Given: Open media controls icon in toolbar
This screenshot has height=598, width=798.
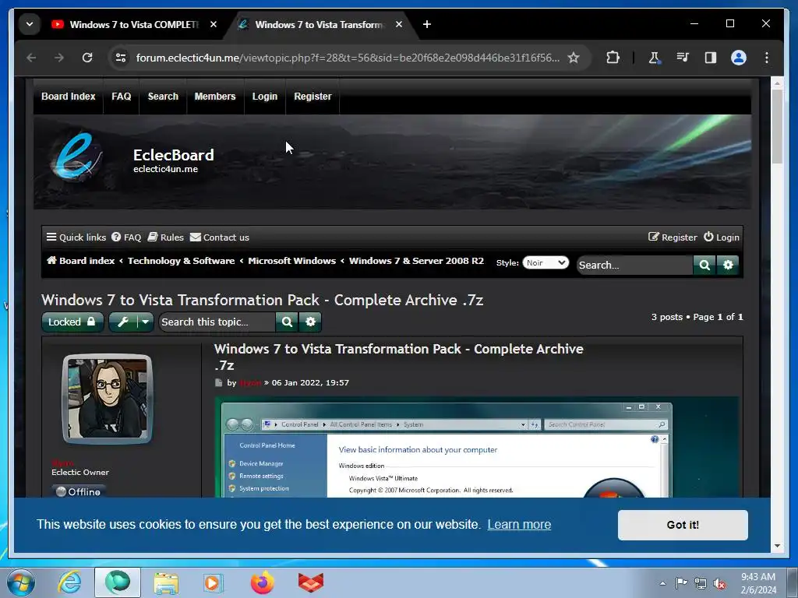Looking at the screenshot, I should point(683,58).
